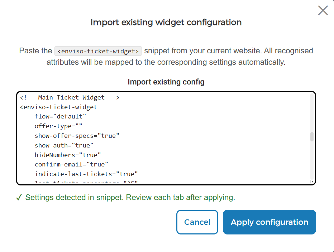Click the Main Ticket Widget comment line
This screenshot has height=252, width=334.
(70, 97)
